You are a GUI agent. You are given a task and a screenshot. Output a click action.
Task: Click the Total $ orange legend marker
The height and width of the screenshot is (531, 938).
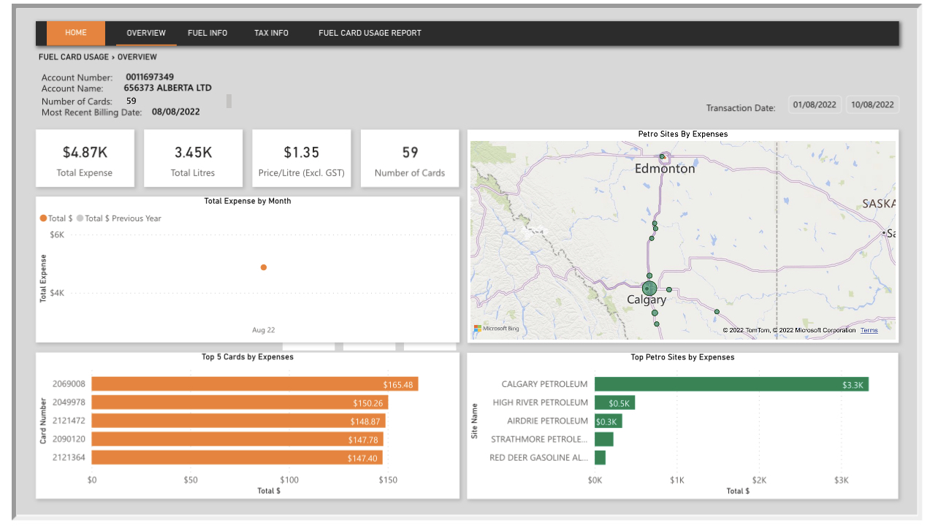coord(43,218)
